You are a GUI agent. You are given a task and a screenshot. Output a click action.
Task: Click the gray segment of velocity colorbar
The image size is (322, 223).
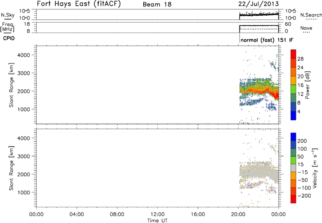click(x=293, y=168)
